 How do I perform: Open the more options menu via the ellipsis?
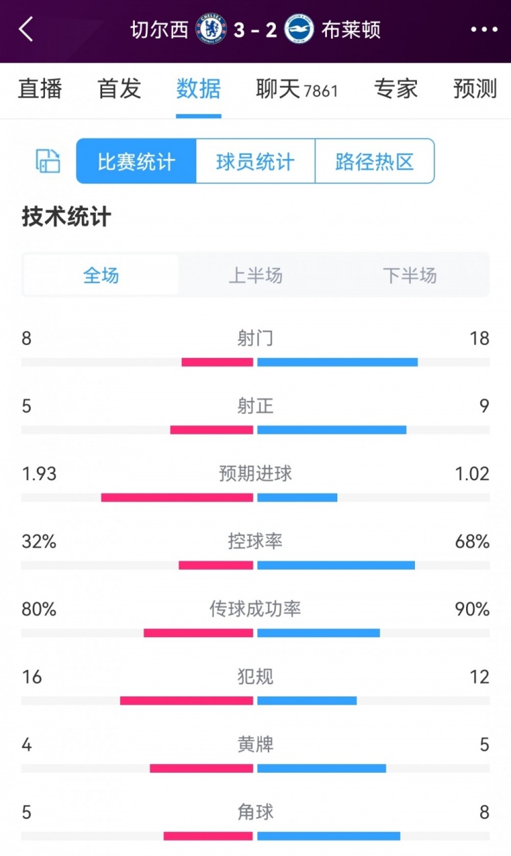point(485,29)
